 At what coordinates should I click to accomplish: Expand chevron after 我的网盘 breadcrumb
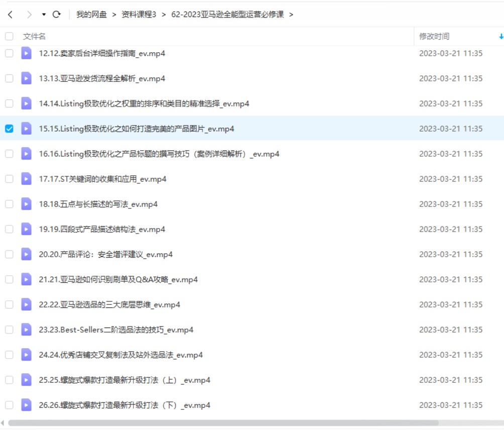pos(114,15)
